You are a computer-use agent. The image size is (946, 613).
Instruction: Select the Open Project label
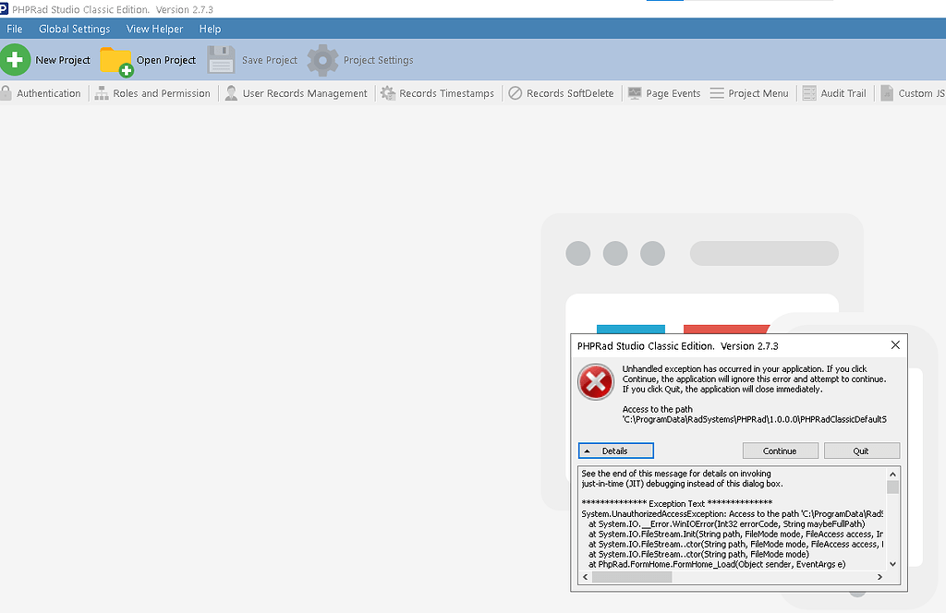pos(166,60)
